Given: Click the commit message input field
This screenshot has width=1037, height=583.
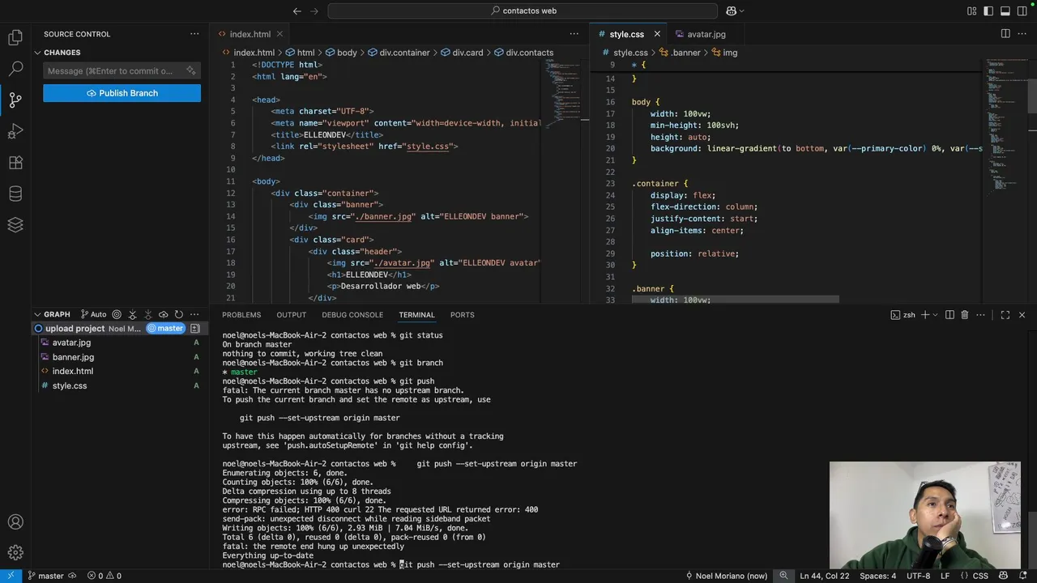Looking at the screenshot, I should click(x=114, y=70).
